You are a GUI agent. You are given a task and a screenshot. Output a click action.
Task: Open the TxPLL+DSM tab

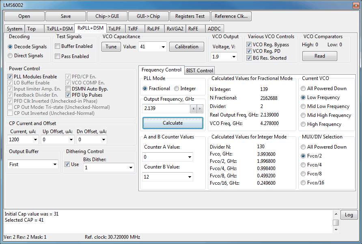59,29
